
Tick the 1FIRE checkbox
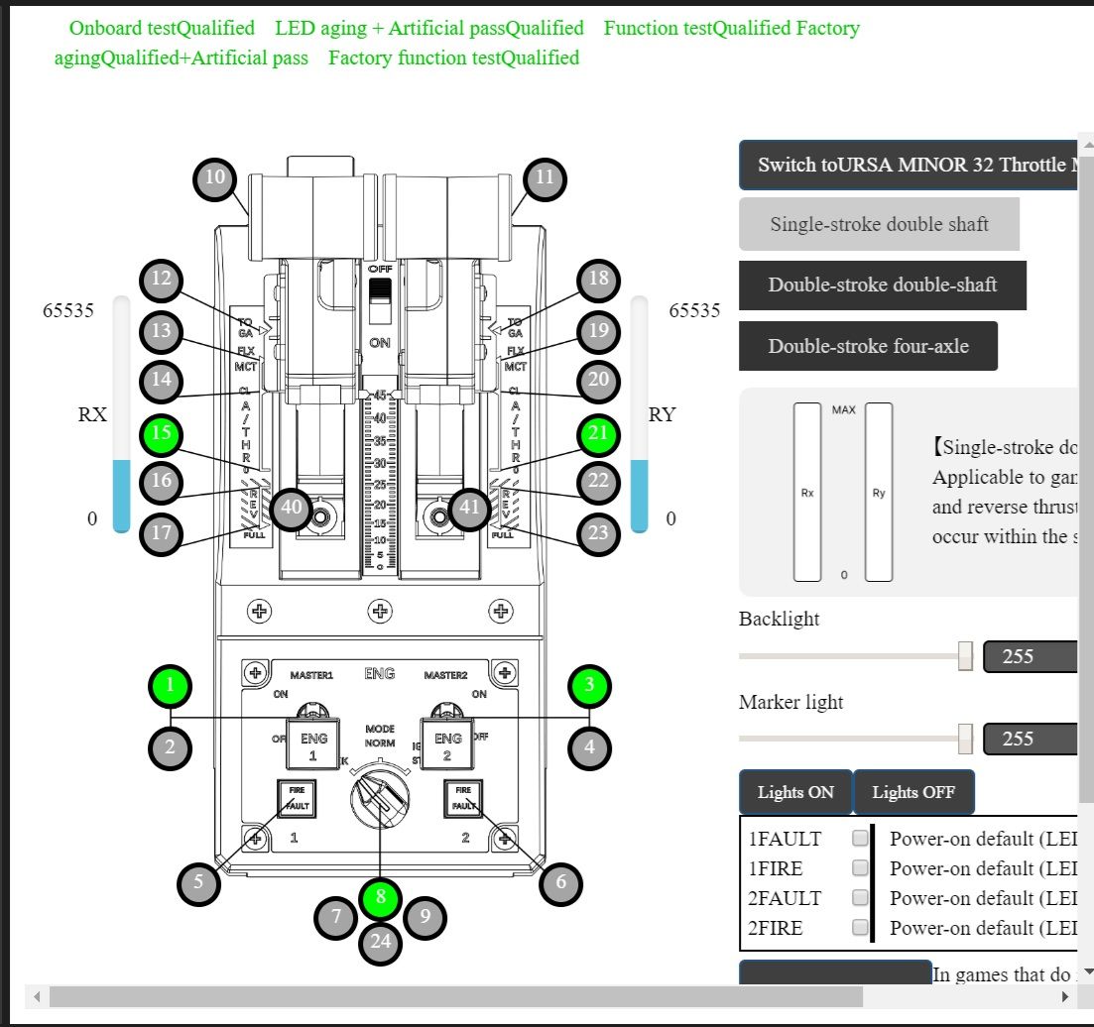point(860,868)
